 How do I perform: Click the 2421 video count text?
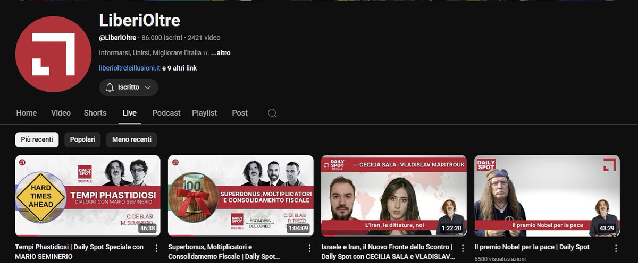[x=204, y=38]
